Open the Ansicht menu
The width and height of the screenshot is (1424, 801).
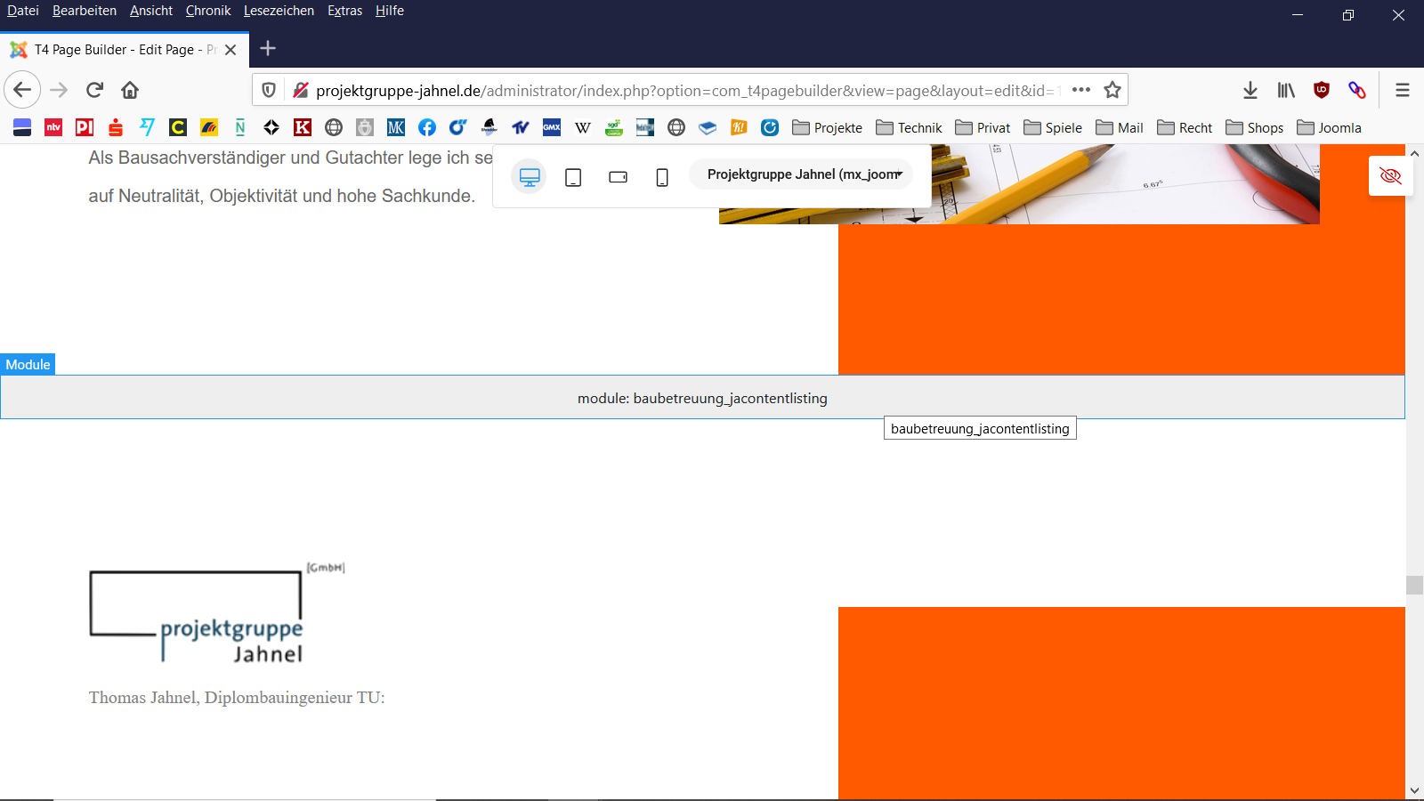click(x=151, y=11)
